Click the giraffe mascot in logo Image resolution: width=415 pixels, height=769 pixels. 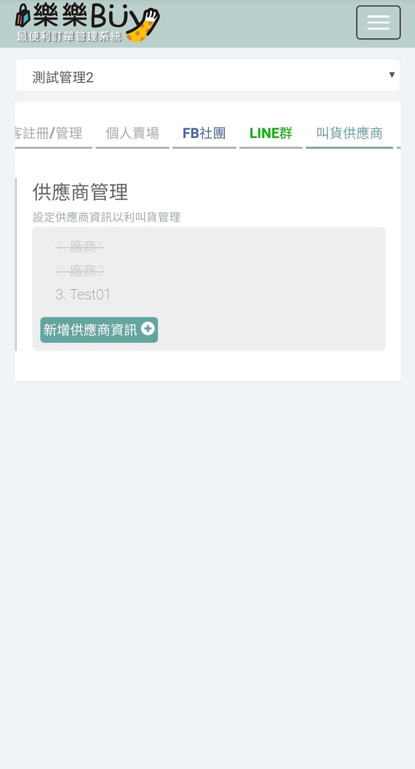(x=143, y=25)
